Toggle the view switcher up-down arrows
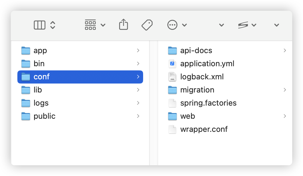 point(53,25)
